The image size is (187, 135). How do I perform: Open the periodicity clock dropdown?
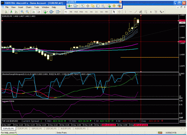point(52,12)
